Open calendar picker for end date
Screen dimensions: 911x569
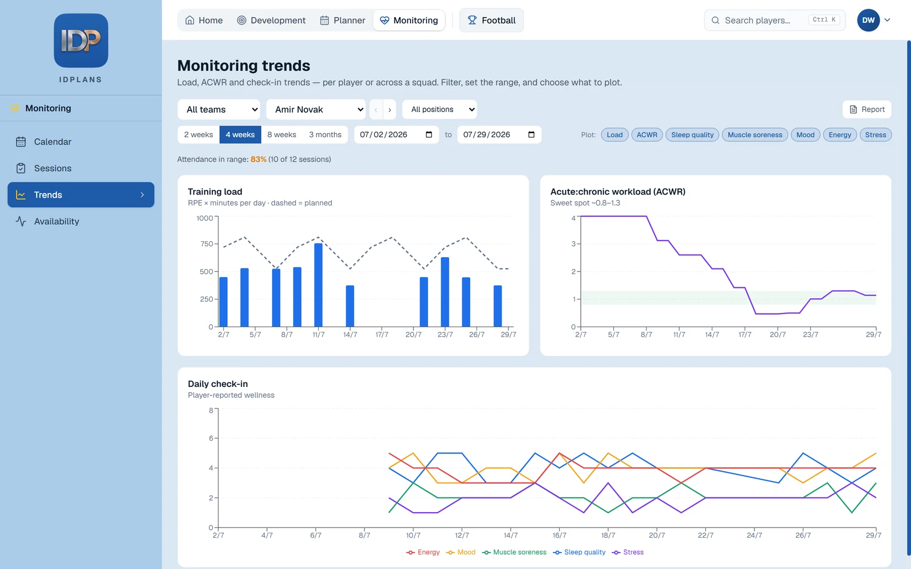click(x=531, y=135)
